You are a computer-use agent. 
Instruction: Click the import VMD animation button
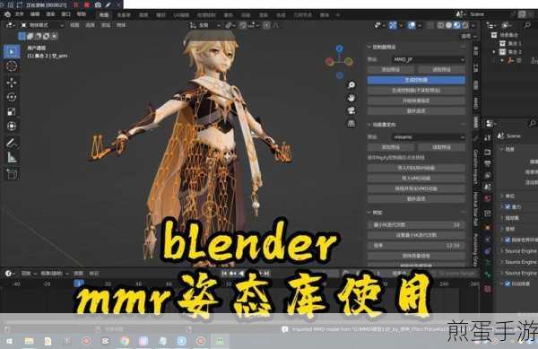click(416, 179)
